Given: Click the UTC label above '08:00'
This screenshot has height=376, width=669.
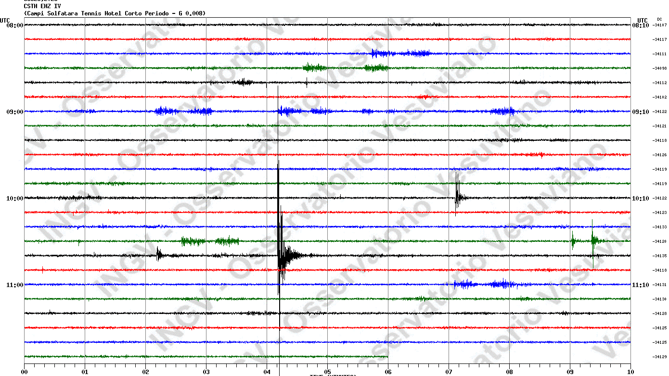Looking at the screenshot, I should pos(5,20).
